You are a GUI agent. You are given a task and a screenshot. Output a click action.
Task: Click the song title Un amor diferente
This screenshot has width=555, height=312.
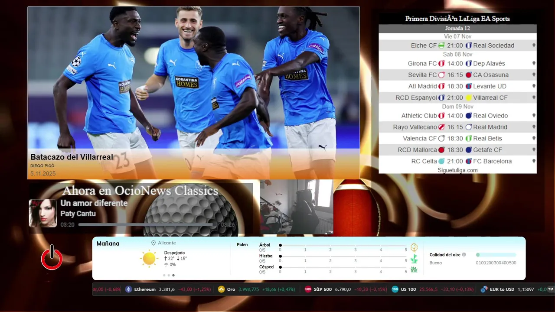94,203
